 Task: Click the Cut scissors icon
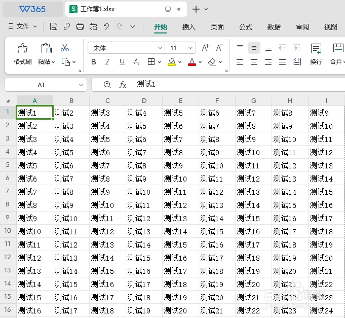[x=65, y=48]
